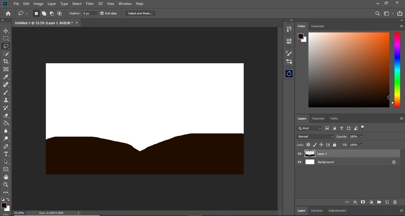Select the Horizontal Type tool
Screen dimensions: 405x216
[6, 154]
